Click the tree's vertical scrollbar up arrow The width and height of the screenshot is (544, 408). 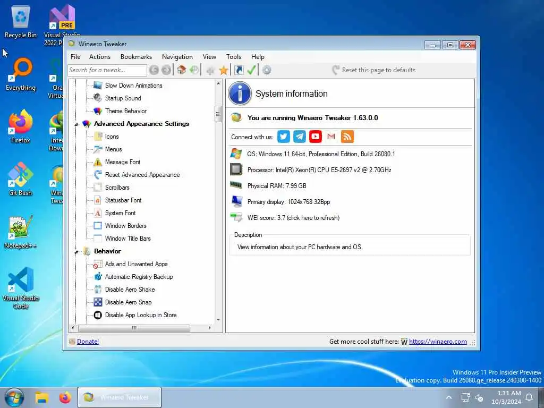pyautogui.click(x=218, y=83)
